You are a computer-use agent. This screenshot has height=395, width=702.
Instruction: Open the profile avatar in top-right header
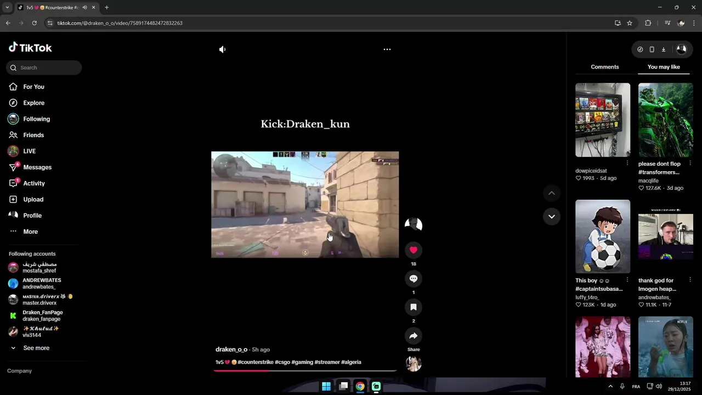tap(681, 49)
